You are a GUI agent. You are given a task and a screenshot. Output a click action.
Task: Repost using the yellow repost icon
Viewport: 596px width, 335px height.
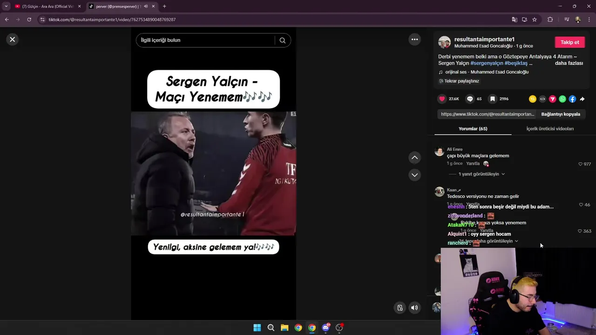pyautogui.click(x=533, y=99)
